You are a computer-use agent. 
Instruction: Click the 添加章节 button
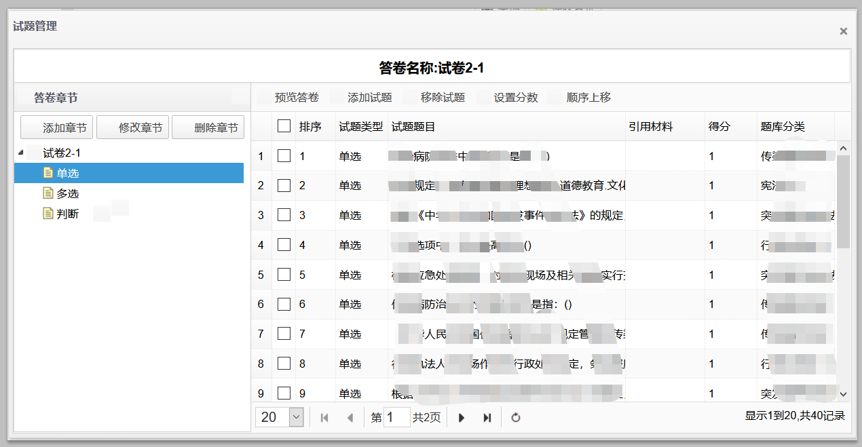(x=56, y=127)
